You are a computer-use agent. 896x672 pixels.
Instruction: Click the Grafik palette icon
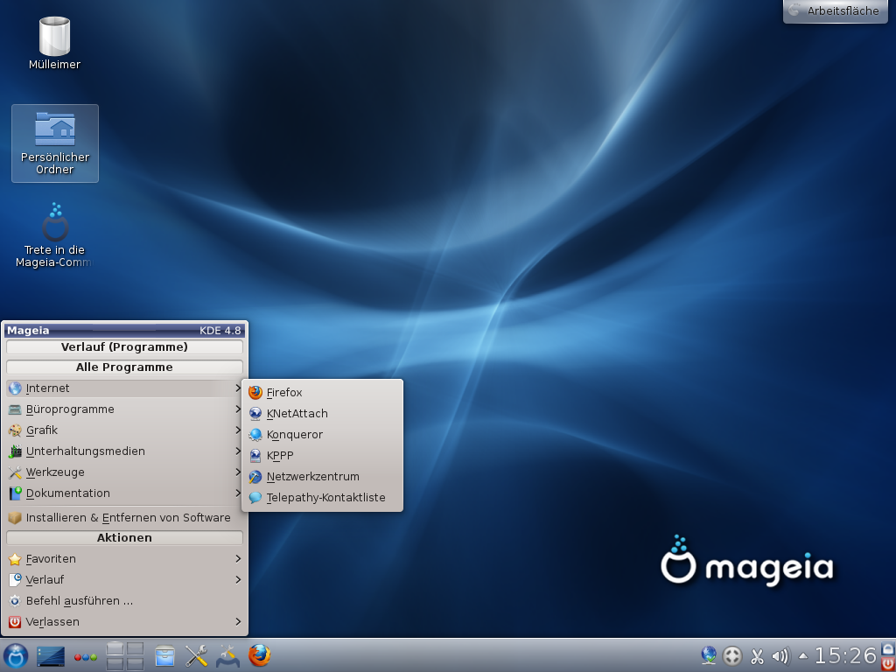(15, 430)
